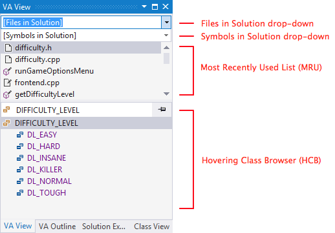Screen dimensions: 335x233
Task: Click the frontend.cpp edited file icon
Action: 8,83
